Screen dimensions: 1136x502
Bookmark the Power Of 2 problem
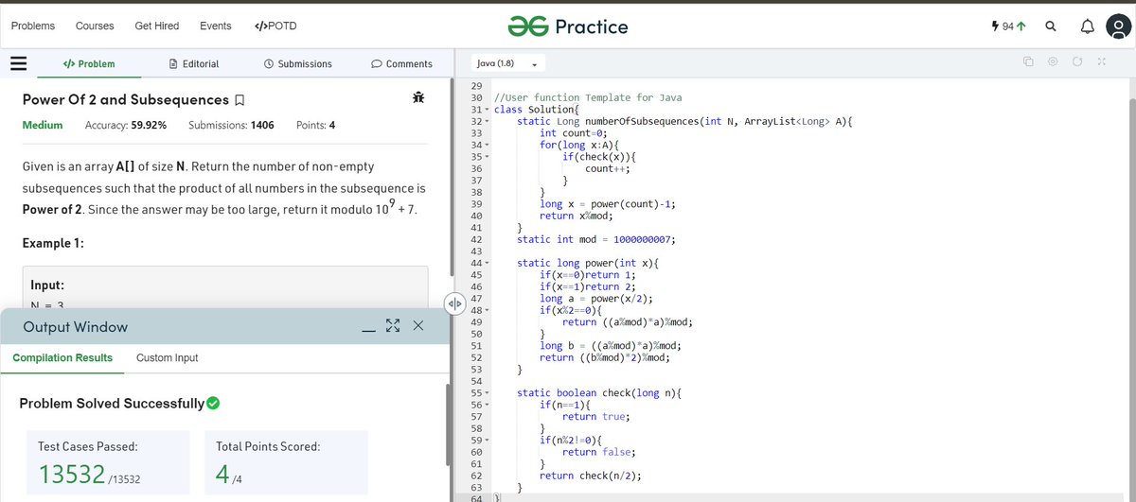pos(240,100)
